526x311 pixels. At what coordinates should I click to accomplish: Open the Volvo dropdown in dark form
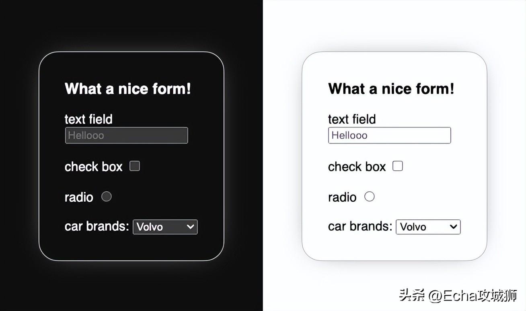[165, 227]
